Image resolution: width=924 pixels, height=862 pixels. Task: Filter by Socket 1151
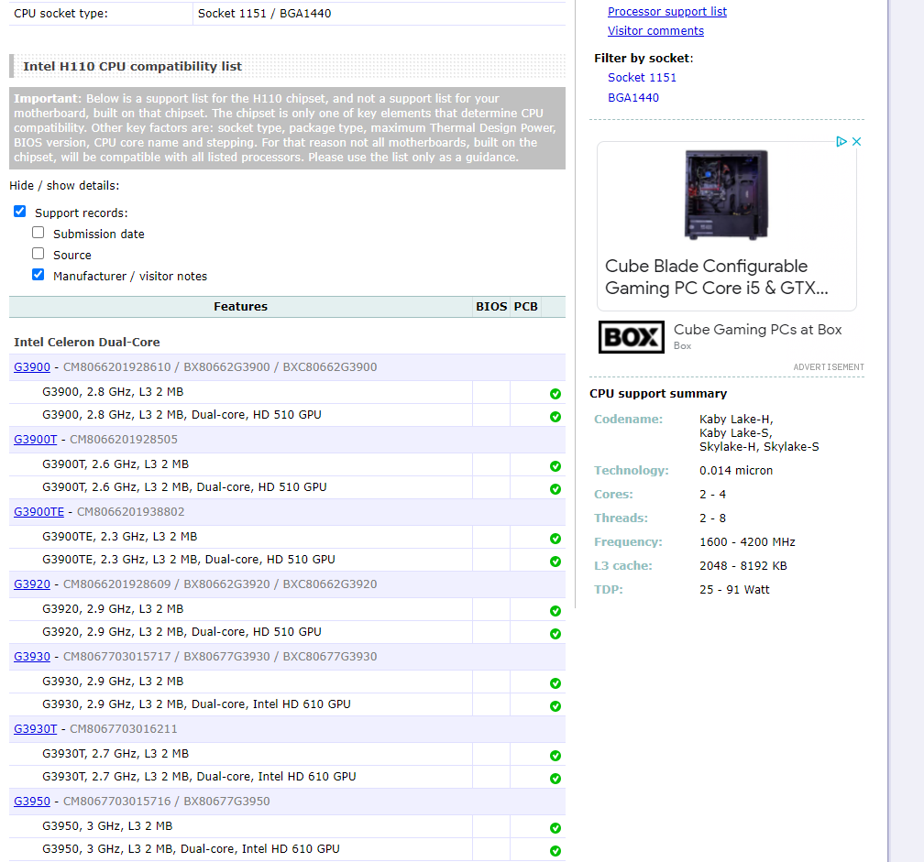tap(642, 78)
